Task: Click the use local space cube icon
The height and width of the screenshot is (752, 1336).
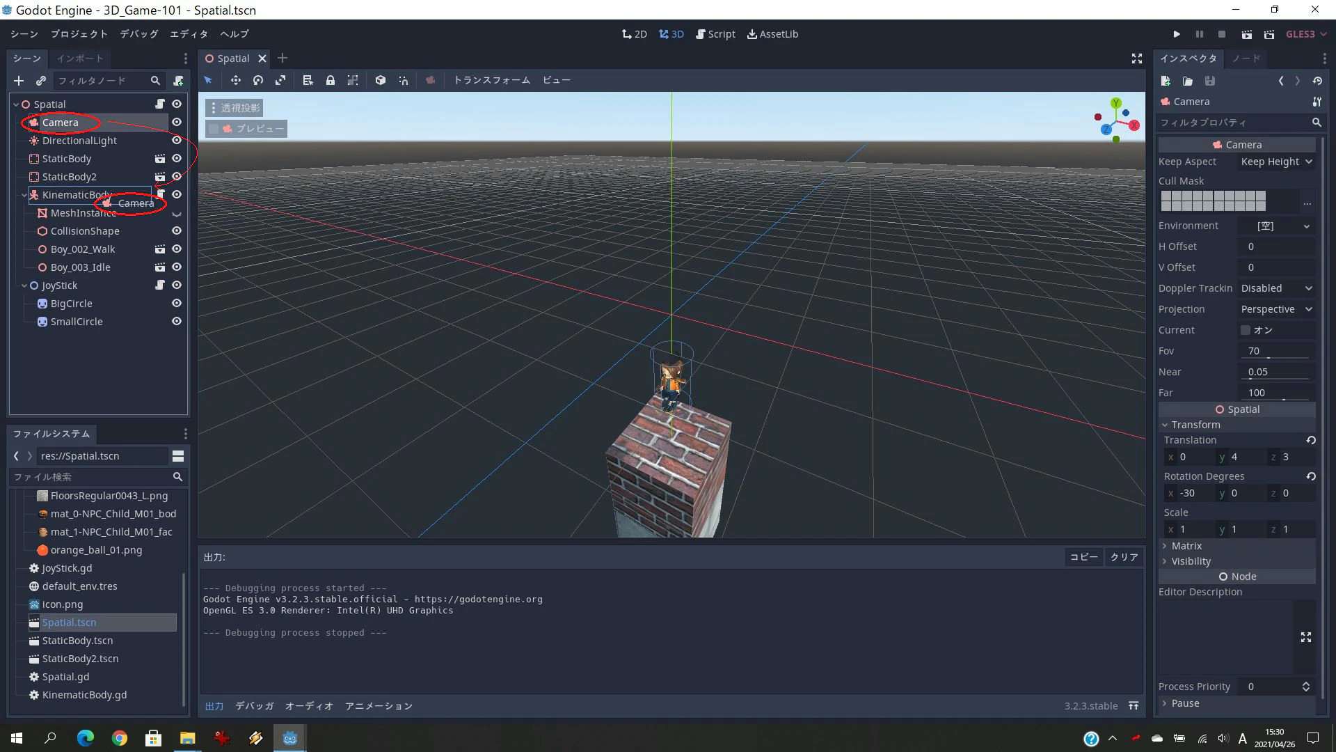Action: pyautogui.click(x=381, y=80)
